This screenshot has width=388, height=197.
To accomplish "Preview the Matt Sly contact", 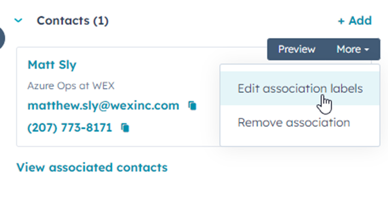I will [x=297, y=49].
